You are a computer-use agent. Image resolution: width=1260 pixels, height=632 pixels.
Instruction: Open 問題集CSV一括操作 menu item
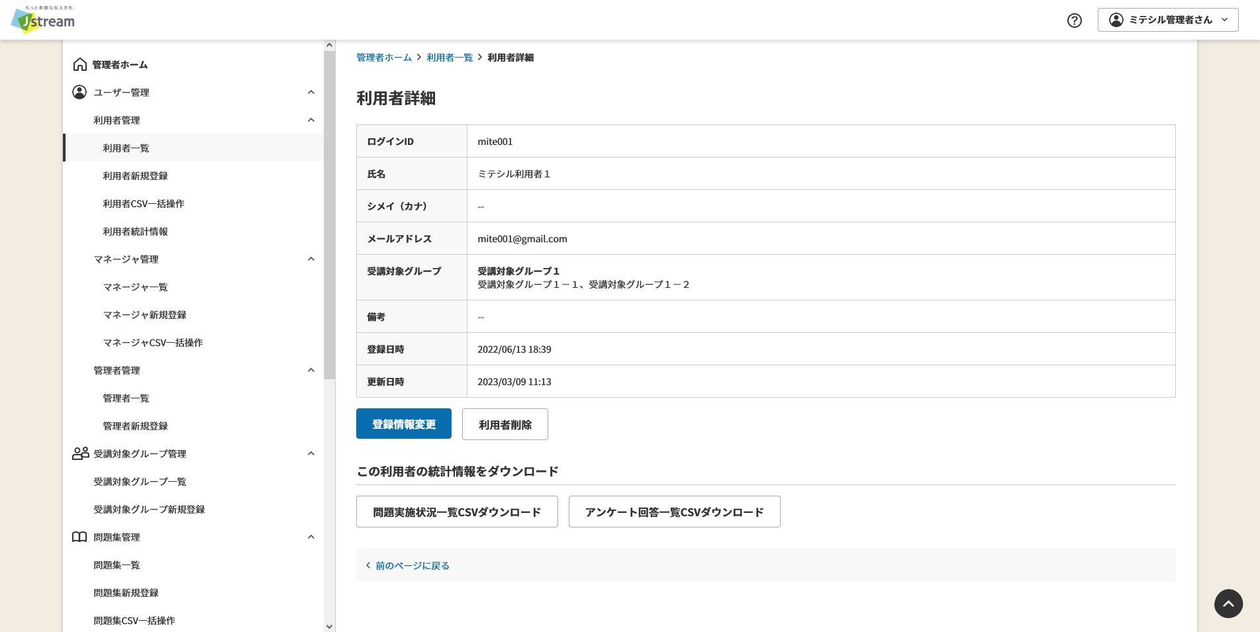pyautogui.click(x=134, y=620)
